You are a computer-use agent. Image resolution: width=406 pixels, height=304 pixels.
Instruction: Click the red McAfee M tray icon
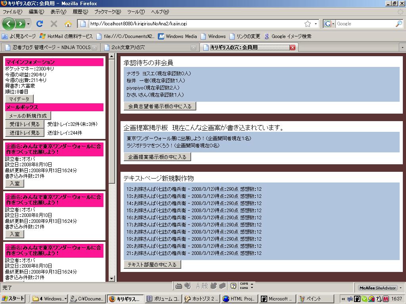tap(386, 299)
